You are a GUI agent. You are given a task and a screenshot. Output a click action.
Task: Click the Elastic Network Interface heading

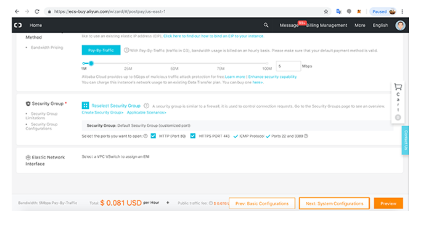45,161
